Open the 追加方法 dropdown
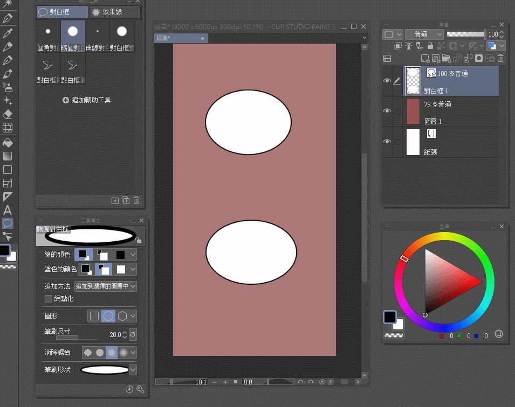 [105, 286]
